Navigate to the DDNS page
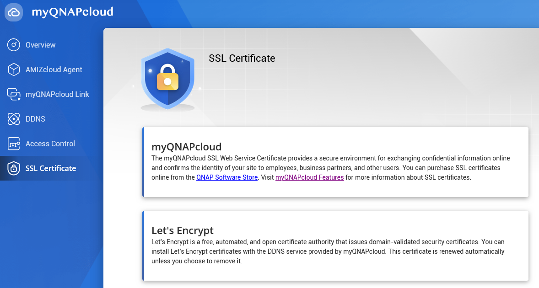The height and width of the screenshot is (288, 539). click(35, 119)
